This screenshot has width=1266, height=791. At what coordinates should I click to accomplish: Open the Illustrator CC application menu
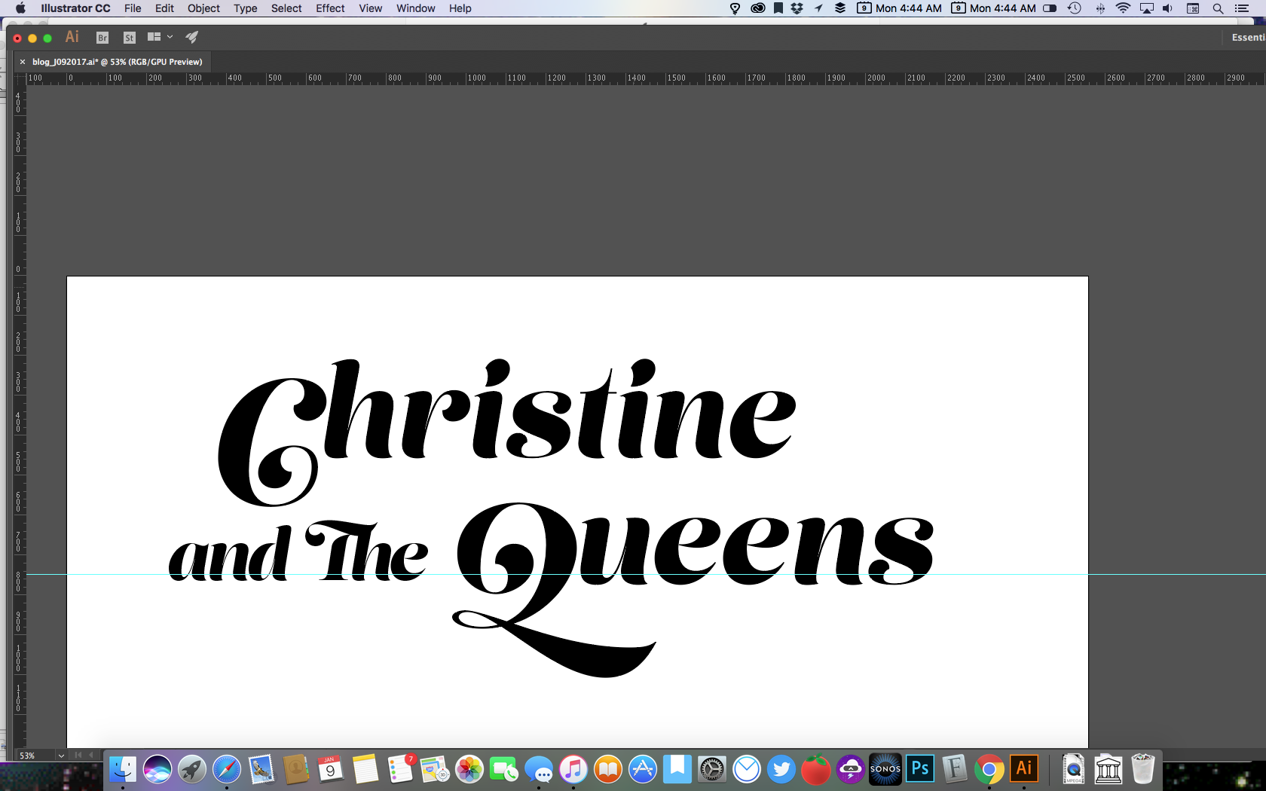tap(75, 8)
